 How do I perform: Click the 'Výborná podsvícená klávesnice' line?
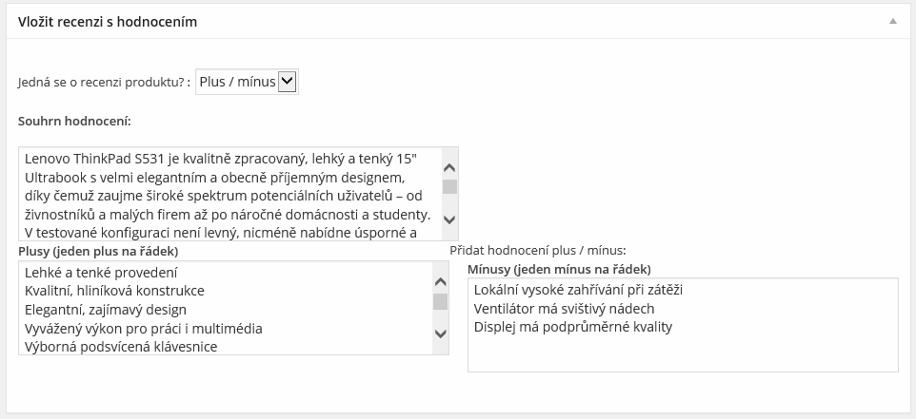[x=121, y=347]
